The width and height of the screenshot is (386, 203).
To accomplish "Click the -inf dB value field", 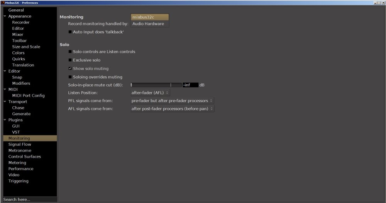I will point(190,85).
